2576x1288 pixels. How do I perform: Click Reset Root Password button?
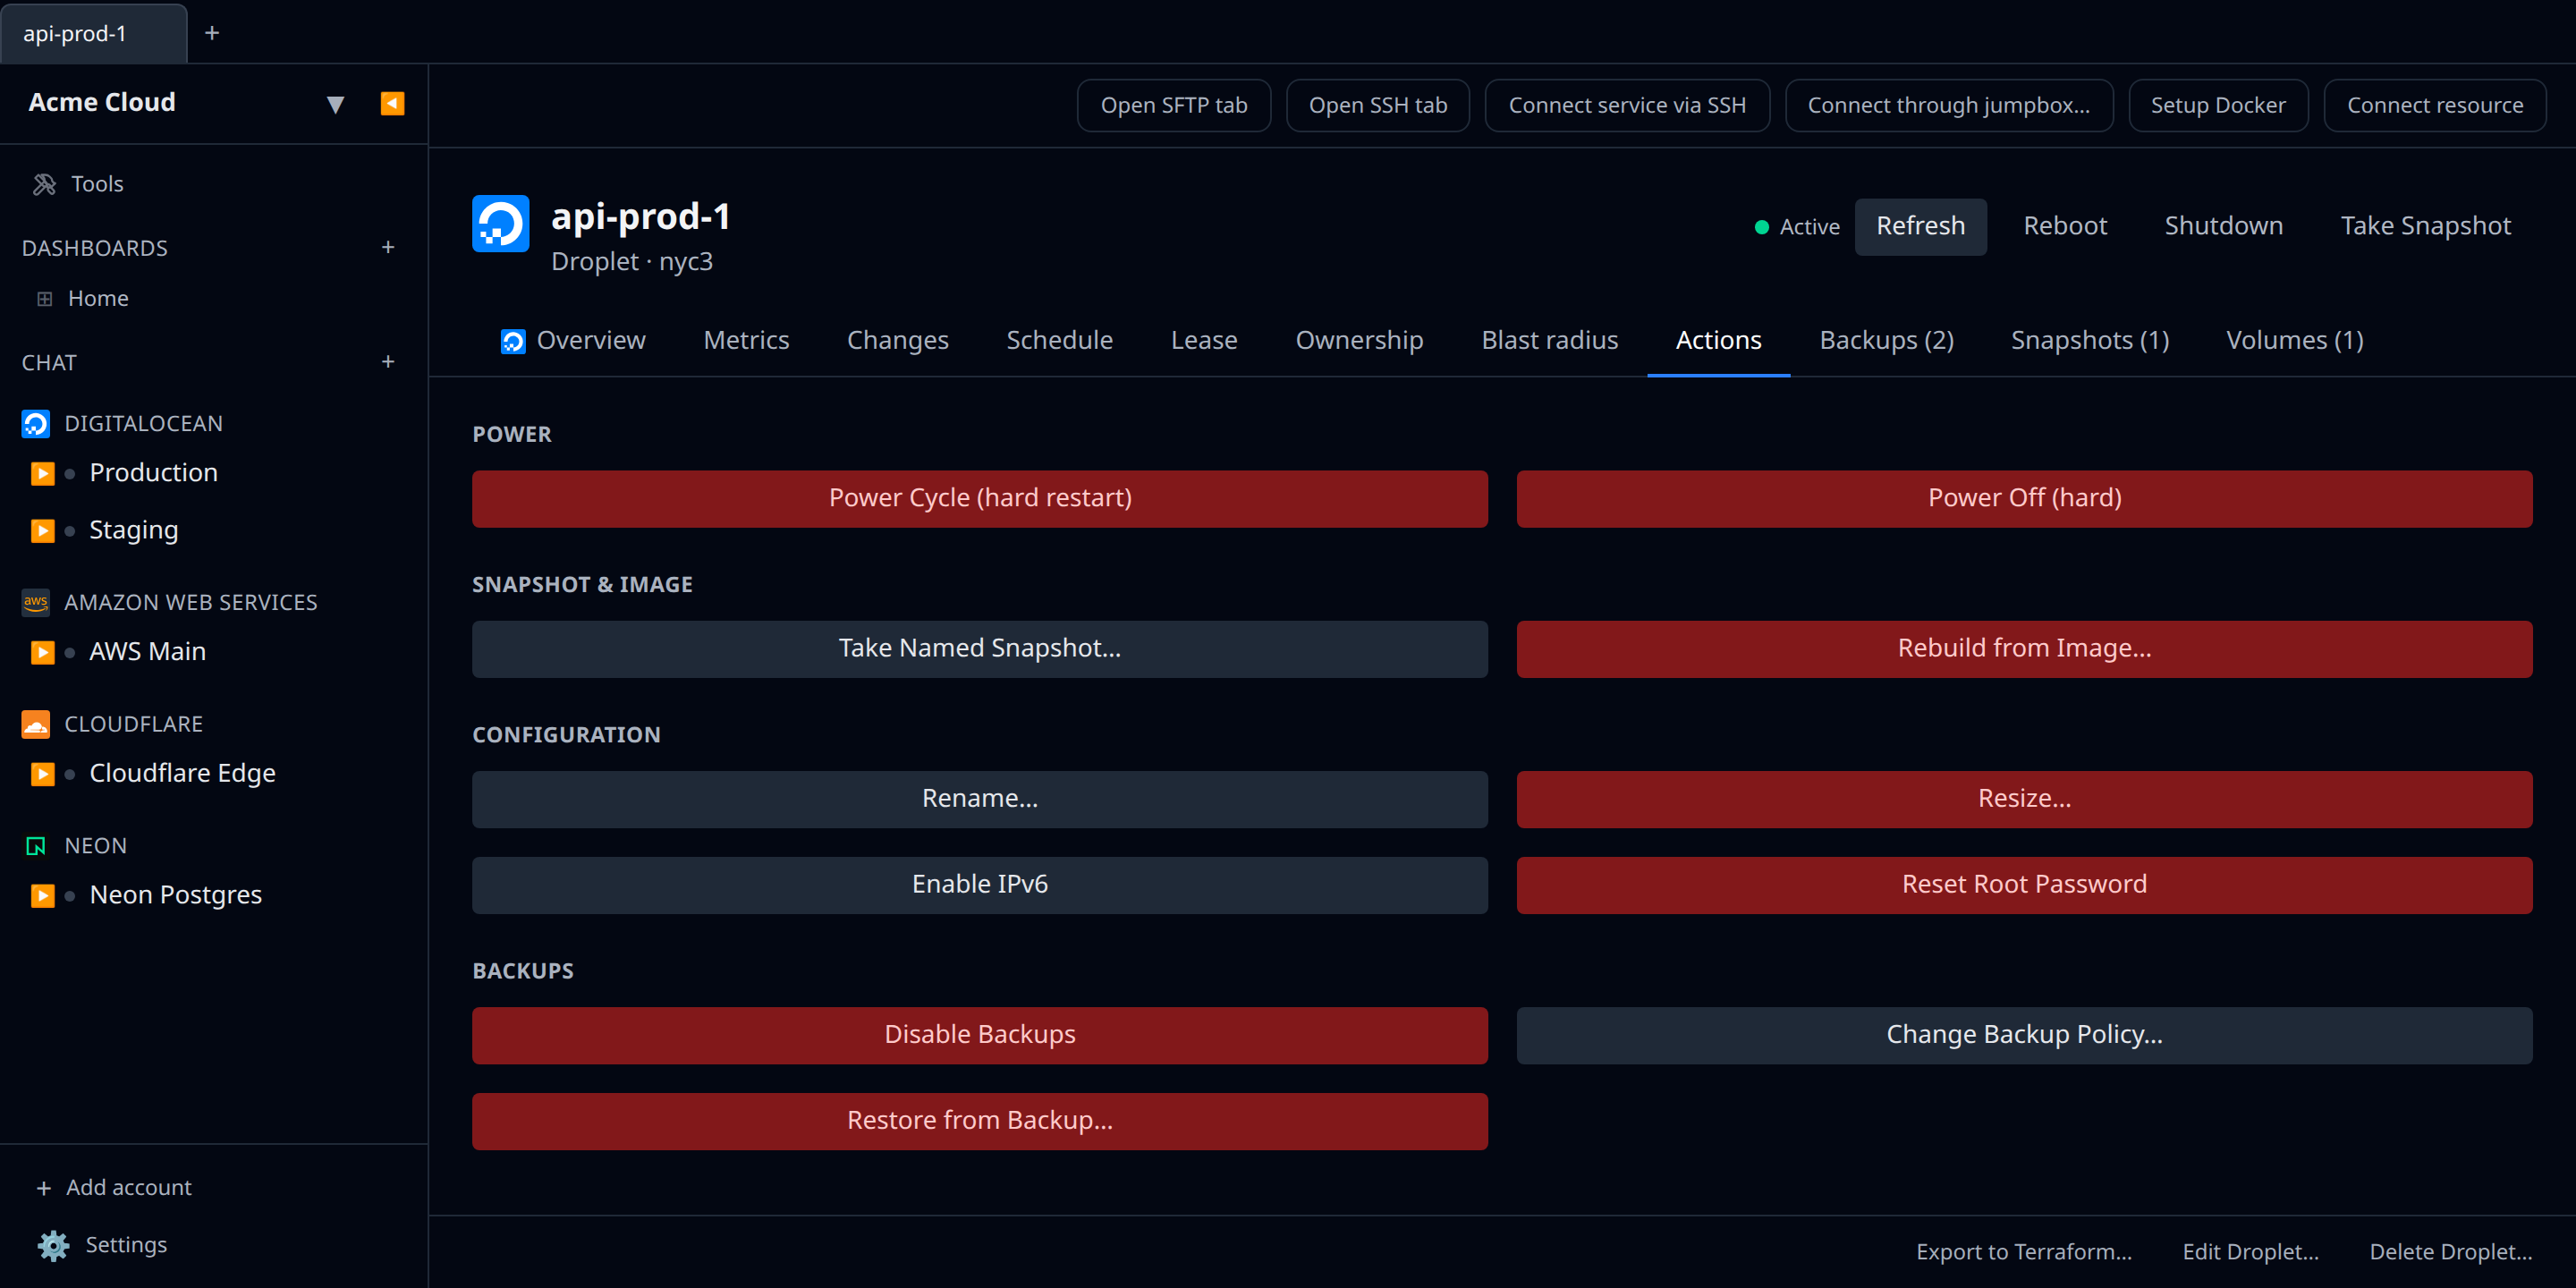click(2024, 885)
